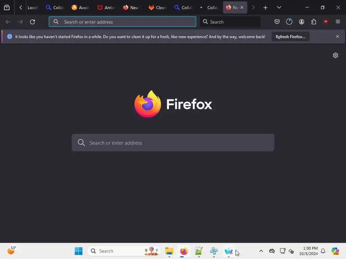Open the notifications bell
346x259 pixels.
point(323,251)
